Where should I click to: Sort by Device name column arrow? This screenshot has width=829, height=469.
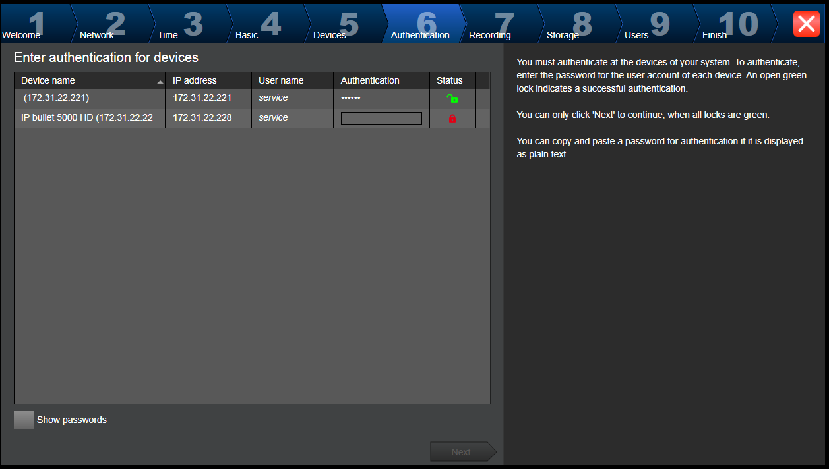click(160, 82)
